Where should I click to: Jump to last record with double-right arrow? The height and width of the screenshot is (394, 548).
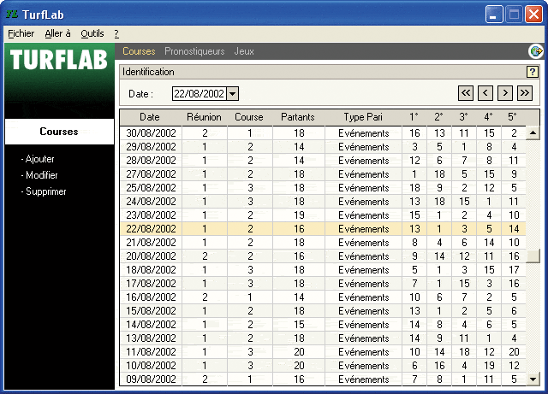click(x=525, y=93)
